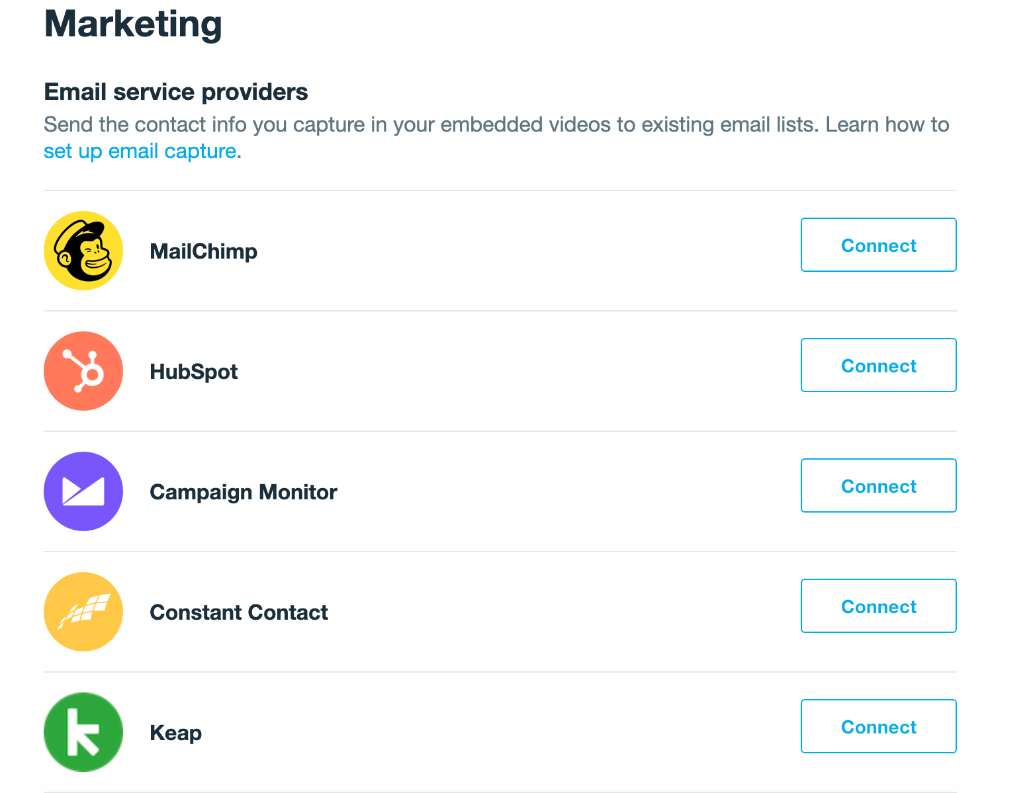Image resolution: width=1033 pixels, height=793 pixels.
Task: Click the 'Send the contact info' sentence
Action: tap(429, 125)
